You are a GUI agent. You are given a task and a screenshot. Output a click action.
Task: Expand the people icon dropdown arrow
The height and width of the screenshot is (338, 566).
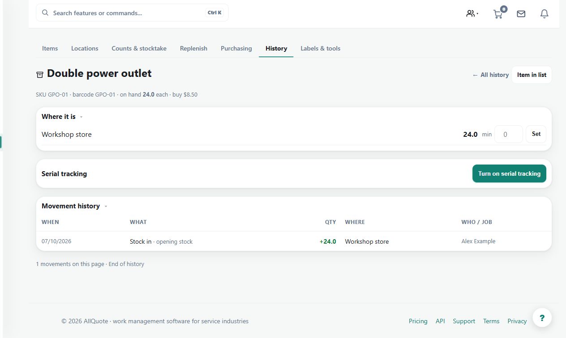pyautogui.click(x=477, y=14)
